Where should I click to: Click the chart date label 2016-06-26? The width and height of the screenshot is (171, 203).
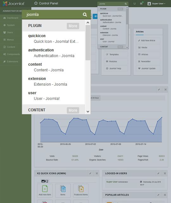(66, 144)
